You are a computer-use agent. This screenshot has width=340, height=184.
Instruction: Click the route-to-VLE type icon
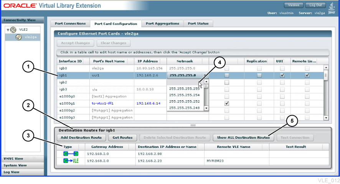click(71, 161)
